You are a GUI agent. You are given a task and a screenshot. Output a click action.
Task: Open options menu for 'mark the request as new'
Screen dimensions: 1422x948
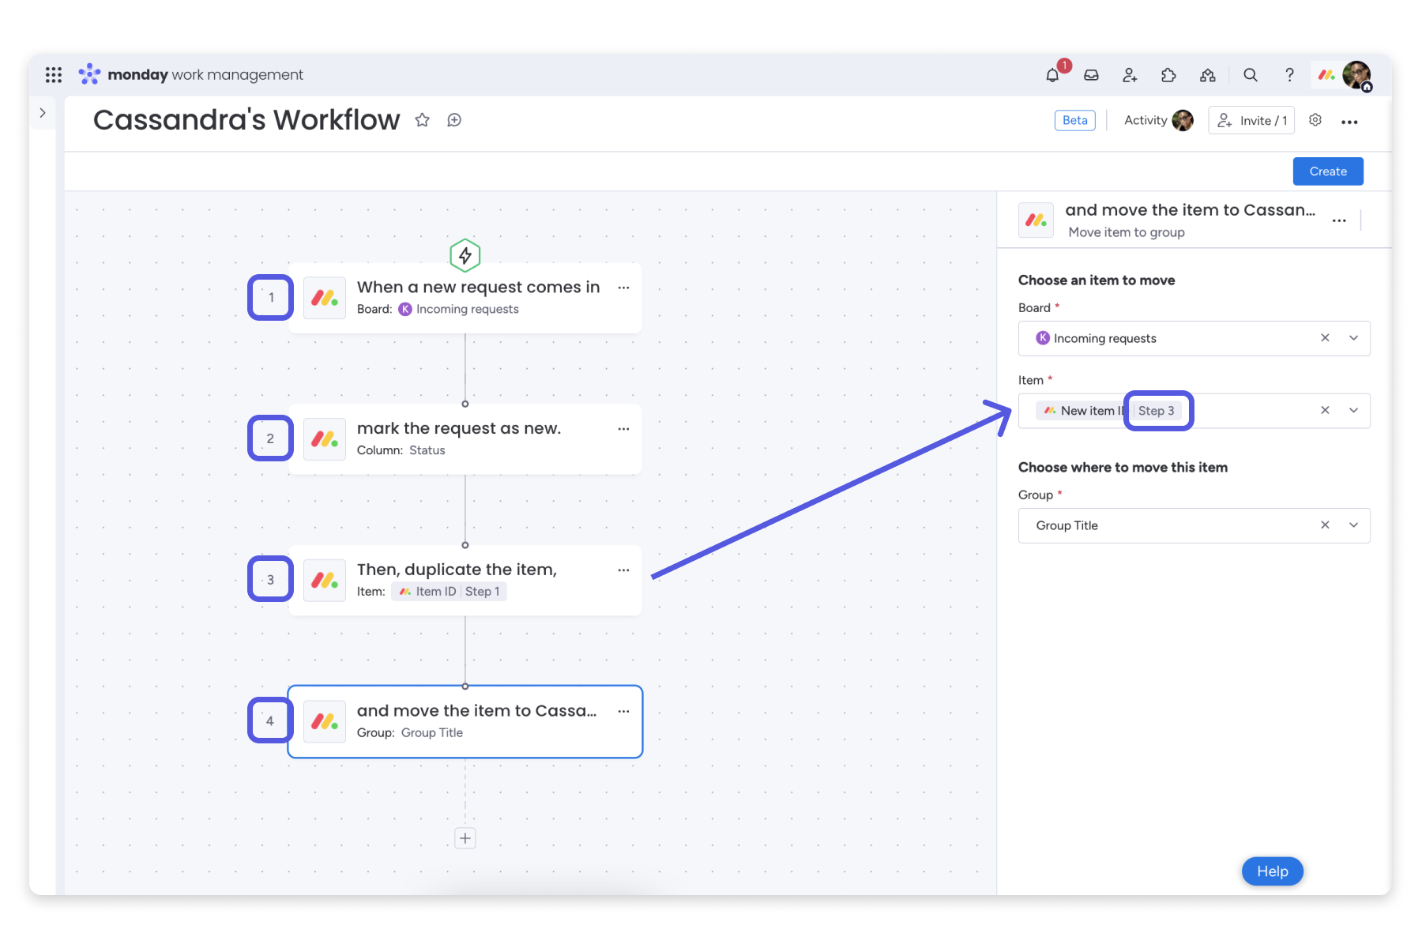pos(624,428)
